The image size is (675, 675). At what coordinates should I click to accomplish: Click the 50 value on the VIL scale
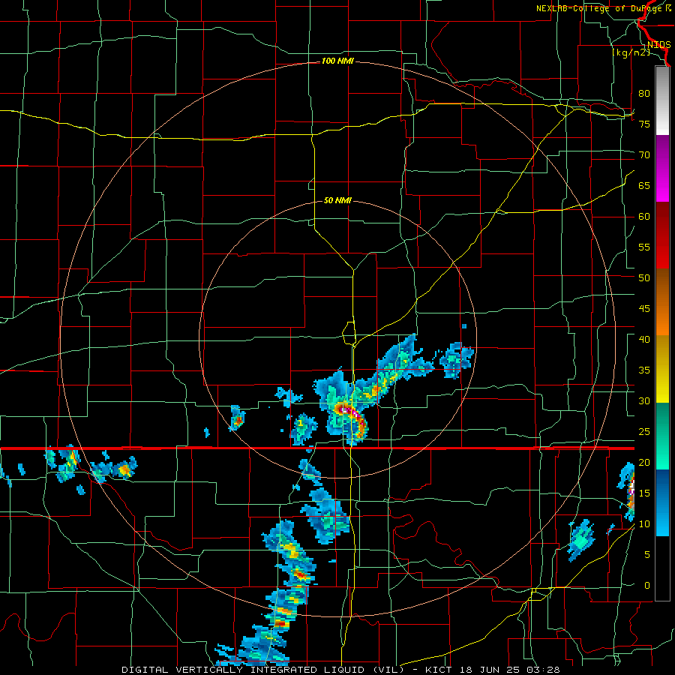pyautogui.click(x=644, y=277)
